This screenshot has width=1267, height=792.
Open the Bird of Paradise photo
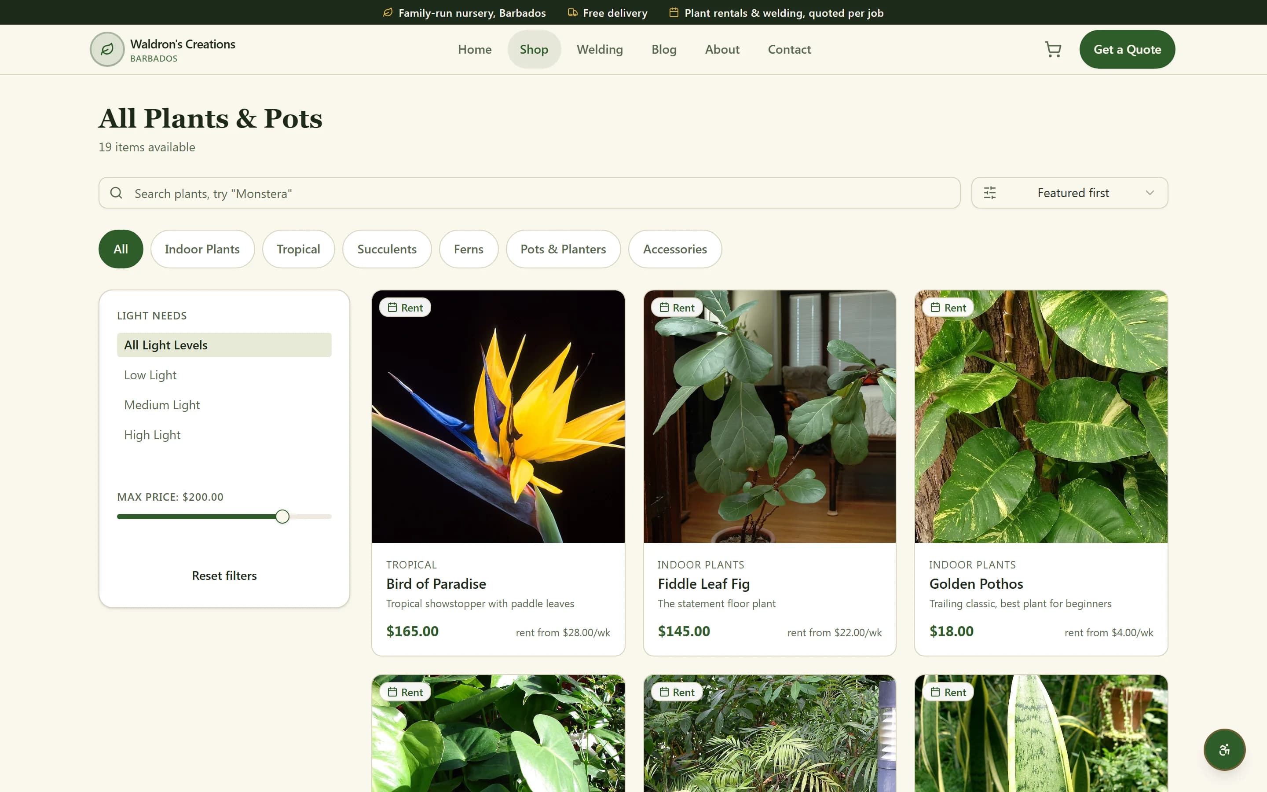pyautogui.click(x=498, y=416)
